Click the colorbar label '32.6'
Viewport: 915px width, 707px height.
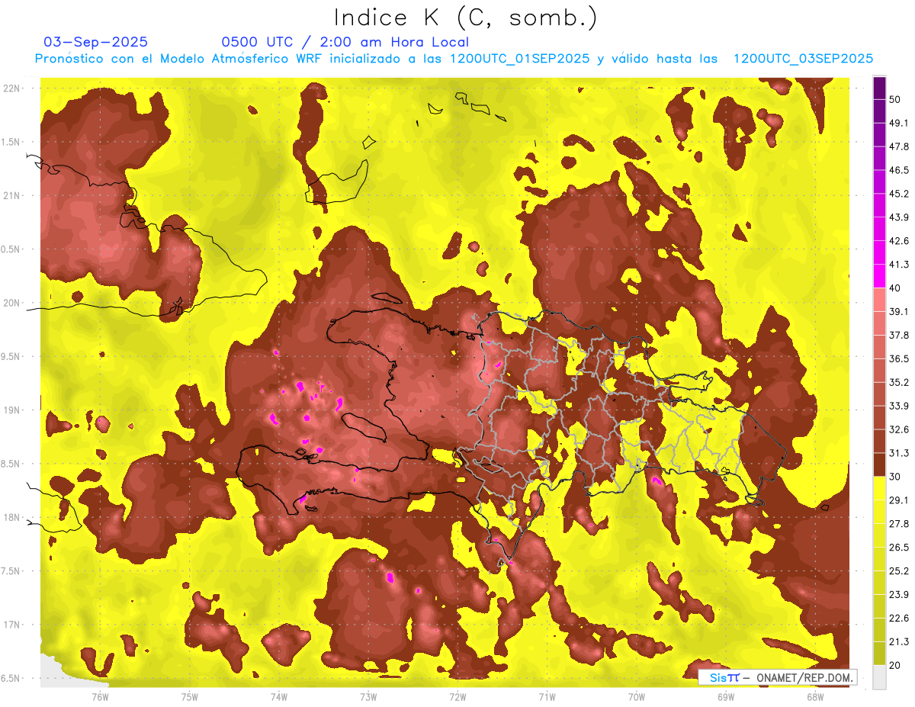tap(899, 429)
